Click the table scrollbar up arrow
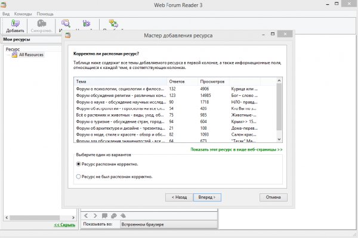The width and height of the screenshot is (358, 238). (x=279, y=81)
